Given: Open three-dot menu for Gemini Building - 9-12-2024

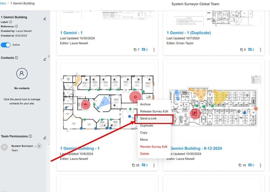Looking at the screenshot, I should click(260, 165).
